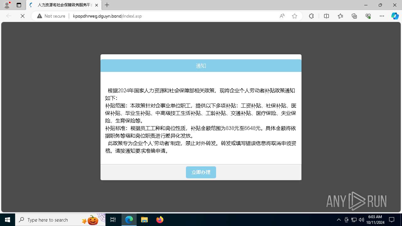Open the tab actions menu icon

click(19, 5)
